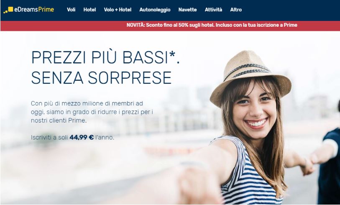Go to the Hotel section

[x=89, y=10]
